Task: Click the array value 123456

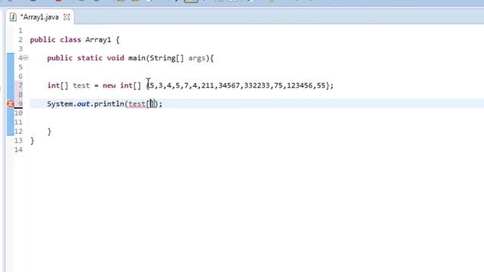Action: [299, 85]
